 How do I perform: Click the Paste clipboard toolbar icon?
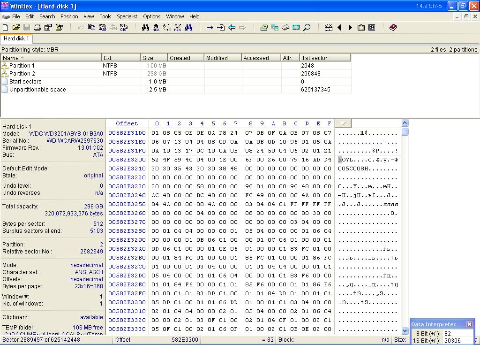(102, 28)
